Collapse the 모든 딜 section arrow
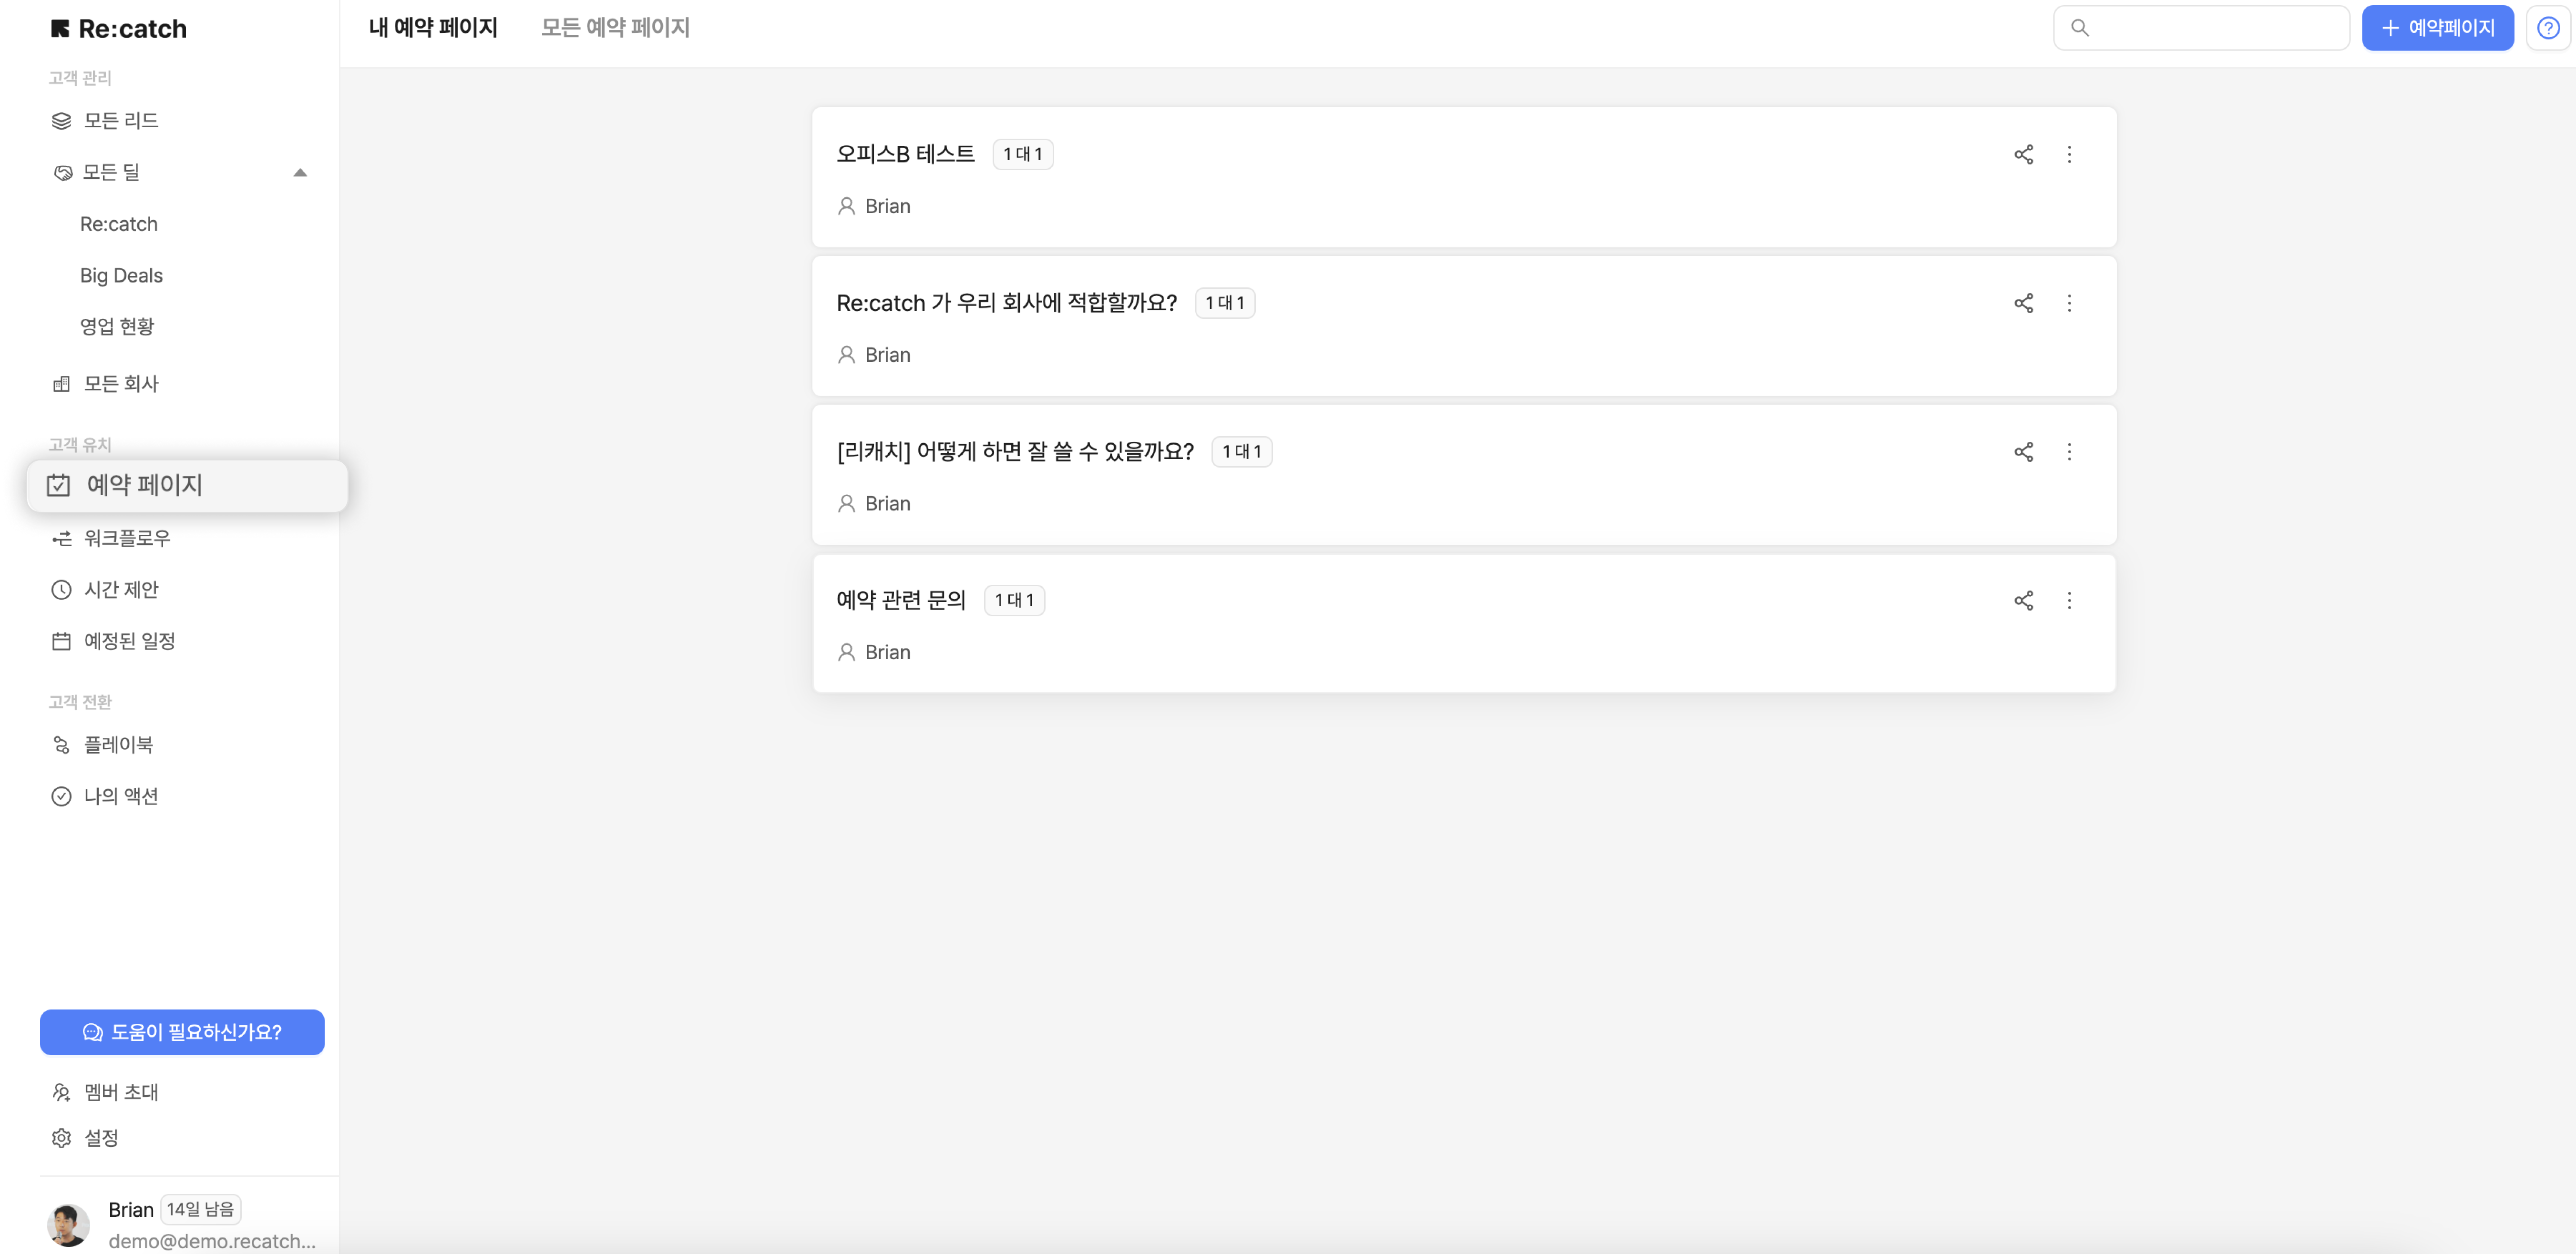This screenshot has width=2576, height=1254. pyautogui.click(x=300, y=173)
